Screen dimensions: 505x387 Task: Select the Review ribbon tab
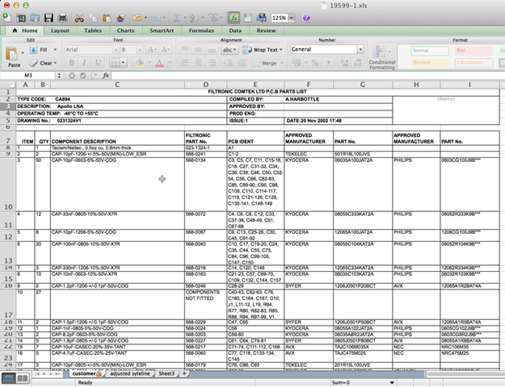(266, 31)
